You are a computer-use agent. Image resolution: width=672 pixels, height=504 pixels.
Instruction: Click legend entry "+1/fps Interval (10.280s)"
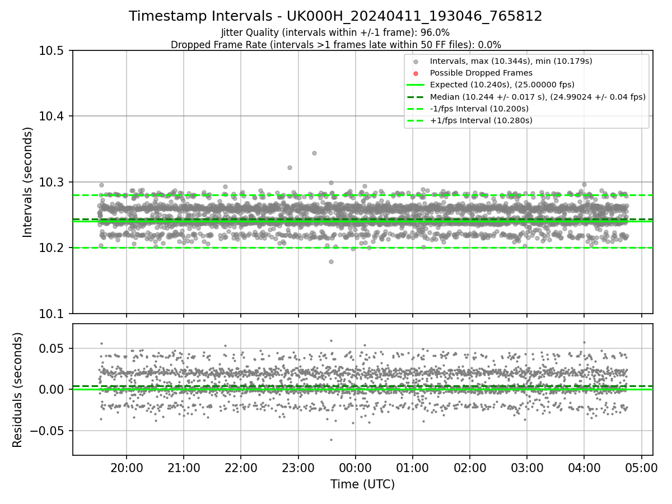(x=481, y=120)
